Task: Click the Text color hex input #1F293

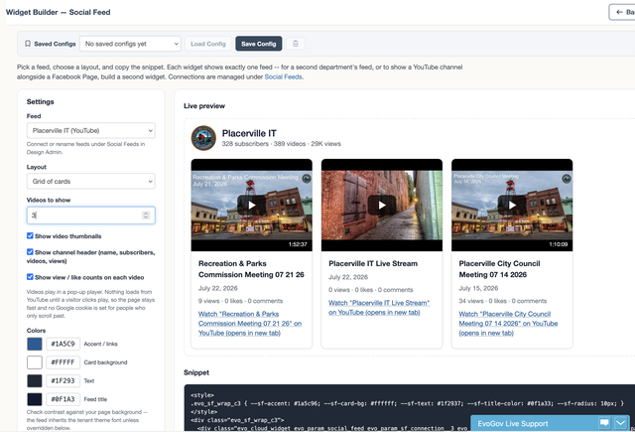Action: pyautogui.click(x=63, y=381)
